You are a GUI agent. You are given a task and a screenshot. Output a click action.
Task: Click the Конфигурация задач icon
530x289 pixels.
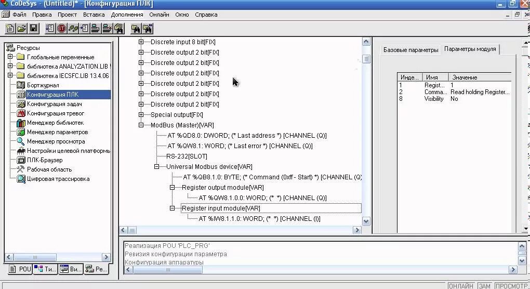pyautogui.click(x=21, y=104)
